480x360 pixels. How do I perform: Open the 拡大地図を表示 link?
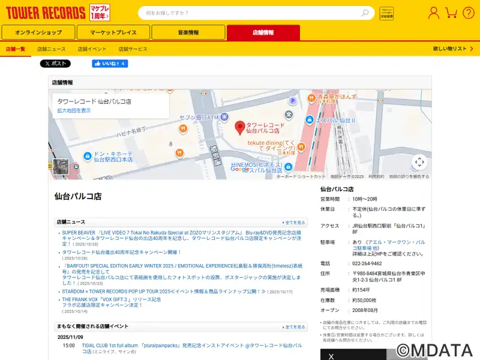(74, 110)
